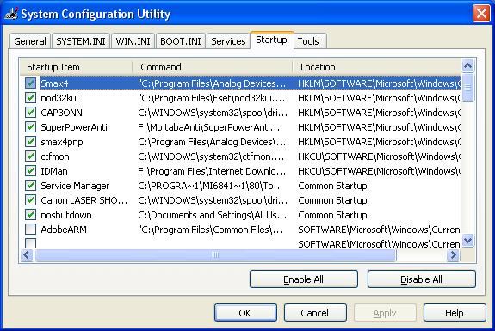495x331 pixels.
Task: Uncheck Canon LASER SHO... checkbox
Action: (31, 199)
